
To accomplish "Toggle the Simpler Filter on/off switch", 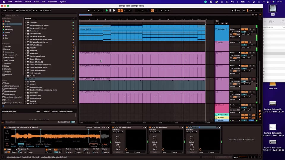I will click(x=5, y=149).
